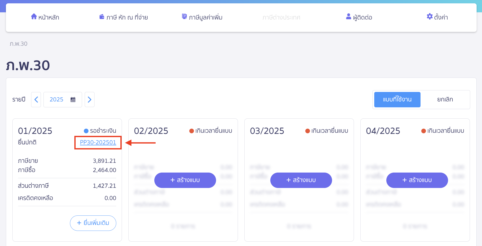482x246 pixels.
Task: Click the contacts person icon
Action: coord(349,17)
